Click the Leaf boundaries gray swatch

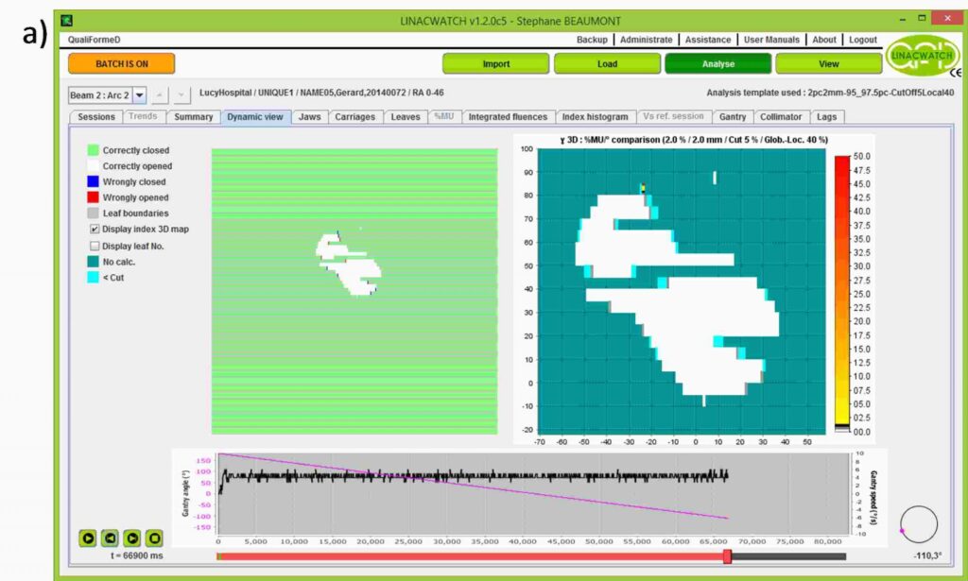pyautogui.click(x=94, y=213)
